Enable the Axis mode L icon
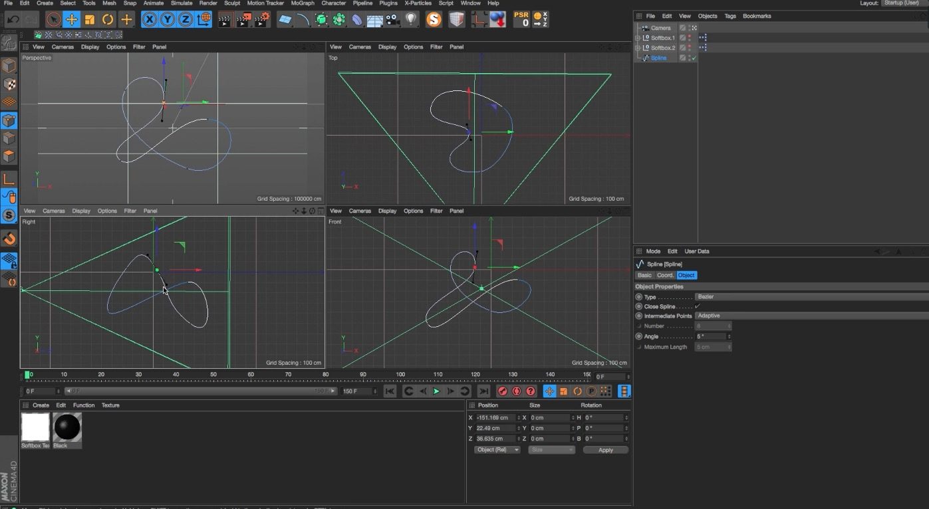Viewport: 929px width, 509px height. point(9,179)
